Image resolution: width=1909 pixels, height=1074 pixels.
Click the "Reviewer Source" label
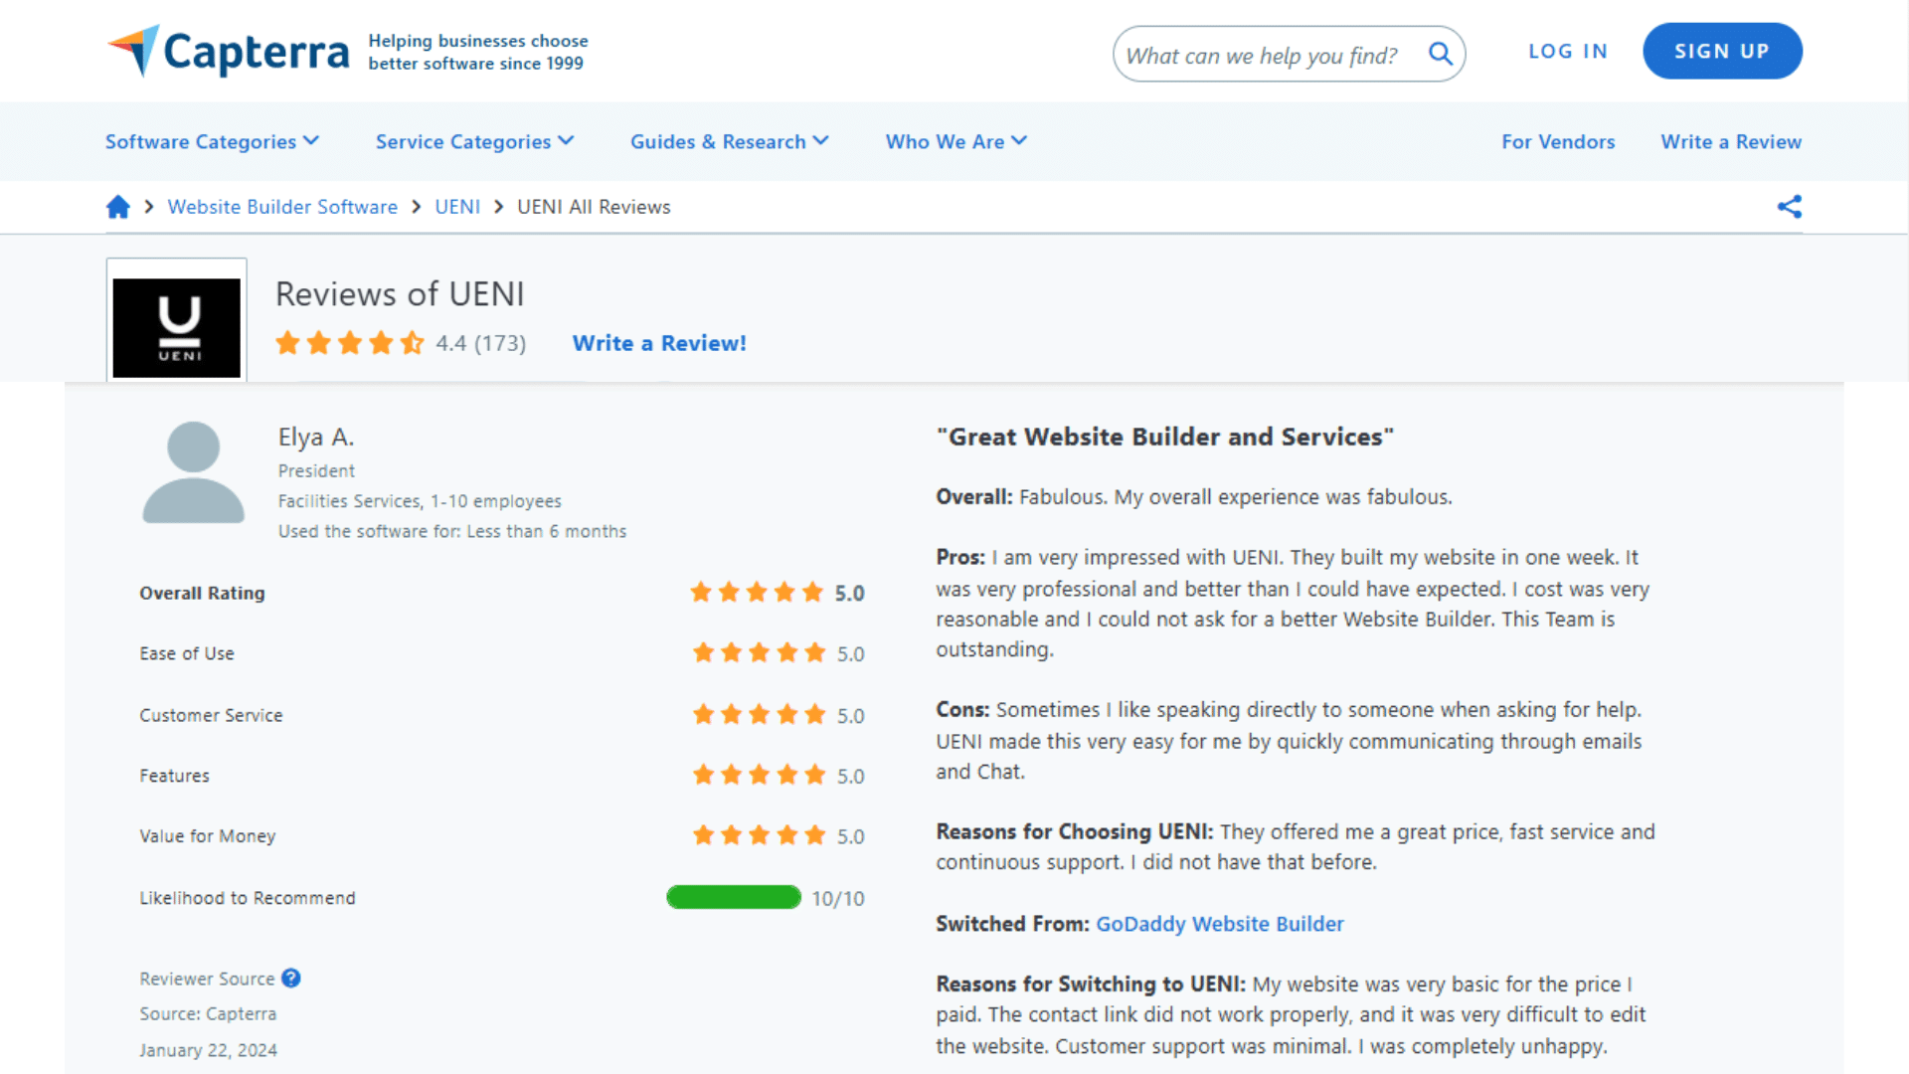point(207,979)
